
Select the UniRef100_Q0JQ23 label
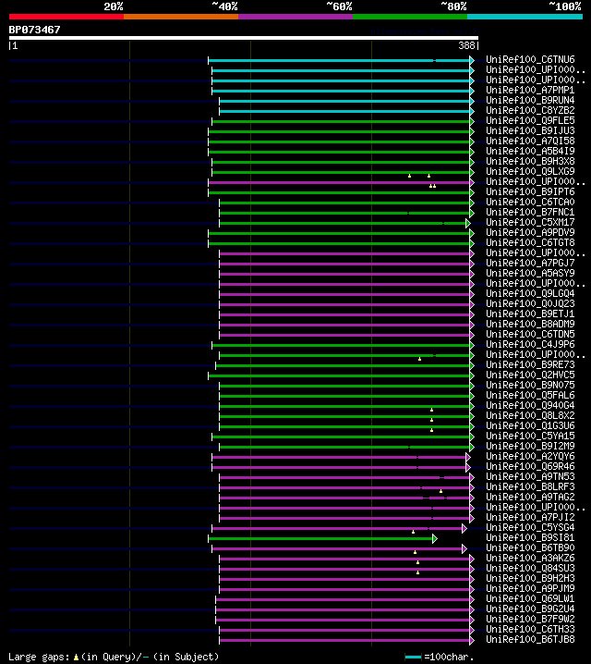click(x=530, y=303)
